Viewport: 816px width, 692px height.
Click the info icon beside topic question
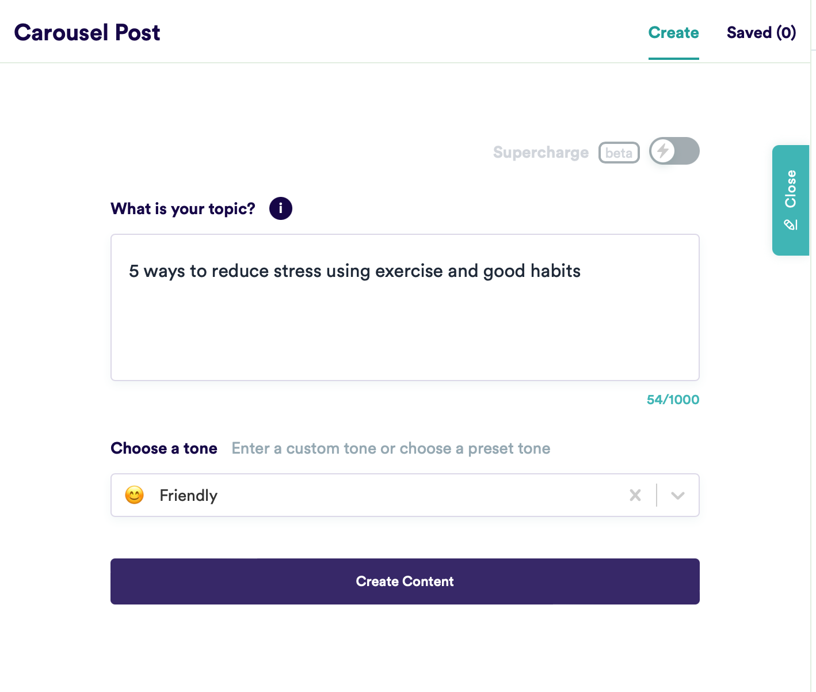pos(281,208)
